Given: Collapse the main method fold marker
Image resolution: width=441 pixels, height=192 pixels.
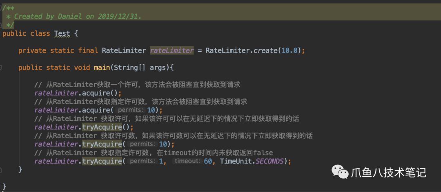Looking at the screenshot, I should tap(2, 68).
